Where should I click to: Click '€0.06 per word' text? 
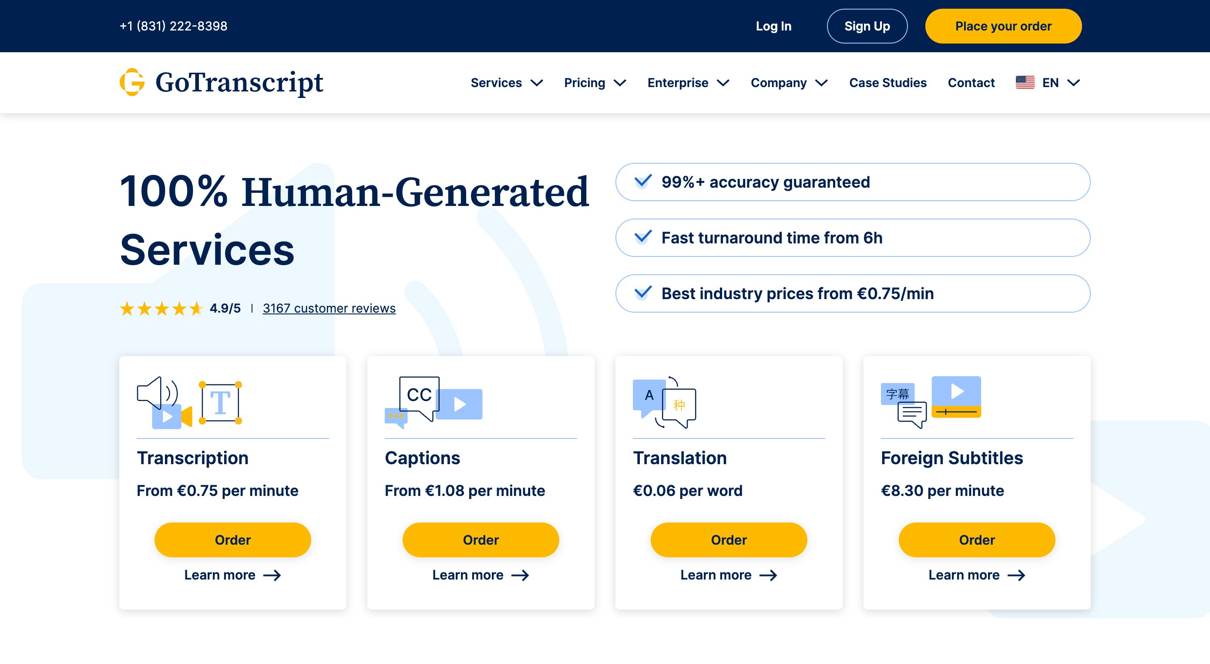pyautogui.click(x=688, y=491)
